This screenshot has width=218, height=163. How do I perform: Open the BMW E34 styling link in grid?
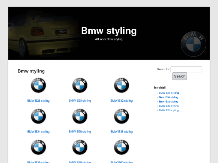[x=38, y=132]
